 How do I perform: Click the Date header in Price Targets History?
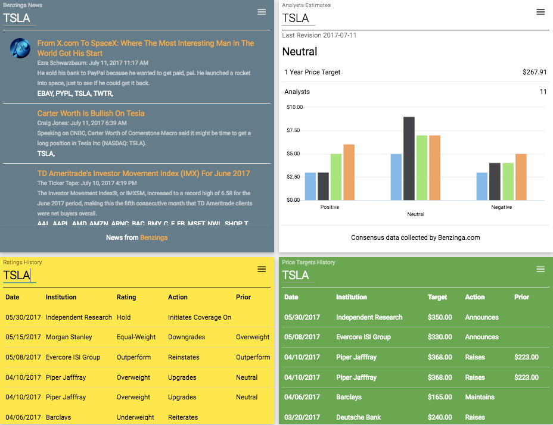click(x=291, y=297)
